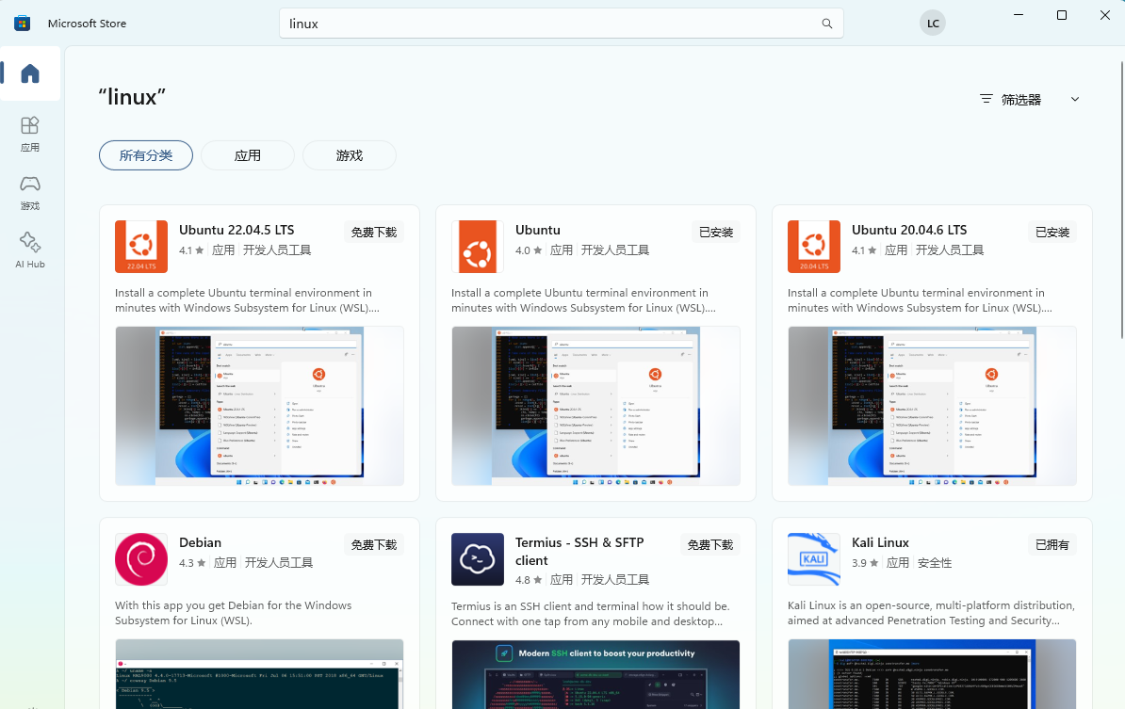Click the Kali Linux app logo
This screenshot has height=709, width=1125.
[x=813, y=559]
